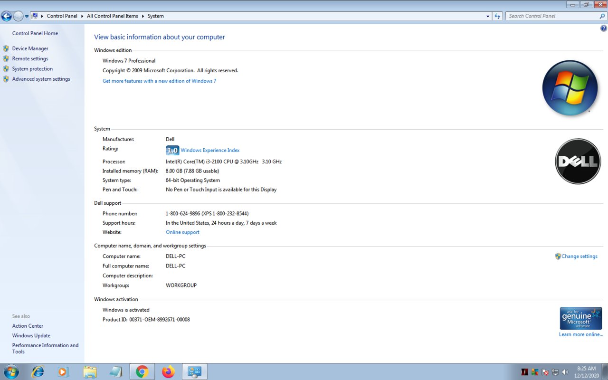Open Learn more online link
The height and width of the screenshot is (380, 608).
pyautogui.click(x=581, y=334)
